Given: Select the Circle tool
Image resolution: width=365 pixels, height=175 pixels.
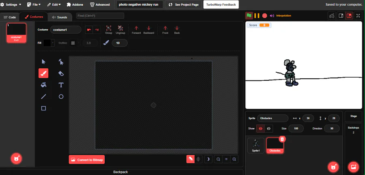Looking at the screenshot, I should click(x=61, y=97).
